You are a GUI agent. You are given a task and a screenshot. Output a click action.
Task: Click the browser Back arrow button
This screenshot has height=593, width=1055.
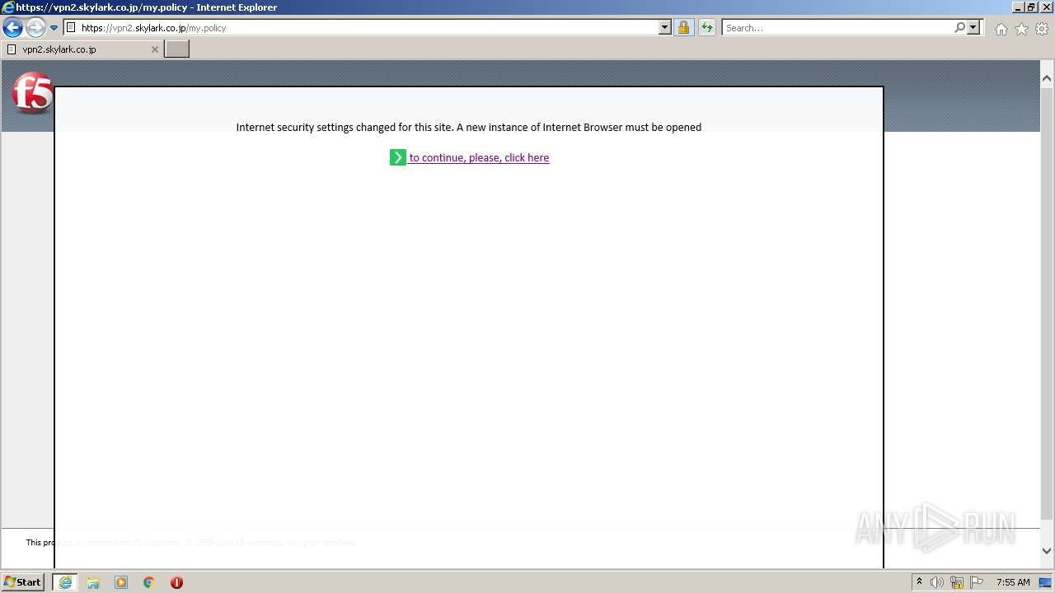12,27
